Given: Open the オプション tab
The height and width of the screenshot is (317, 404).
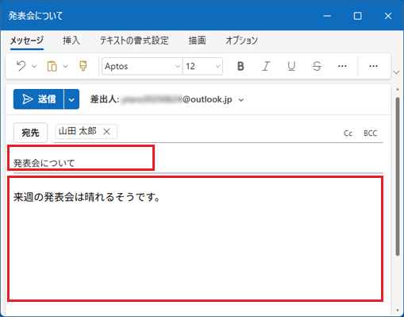Looking at the screenshot, I should point(241,41).
